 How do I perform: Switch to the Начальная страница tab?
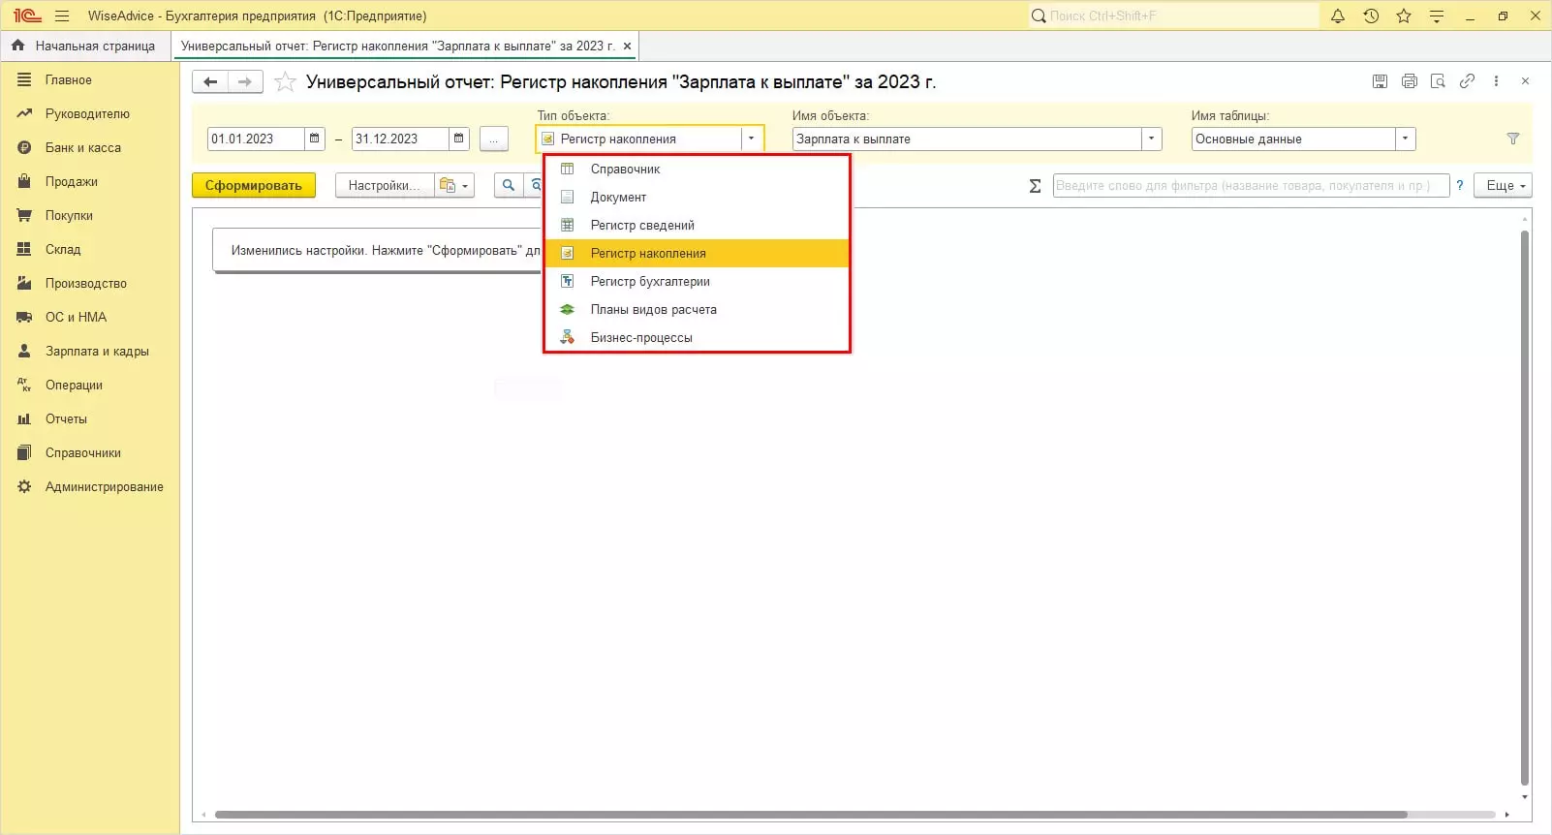tap(84, 46)
